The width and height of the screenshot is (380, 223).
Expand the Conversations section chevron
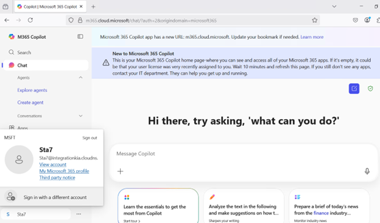81,116
